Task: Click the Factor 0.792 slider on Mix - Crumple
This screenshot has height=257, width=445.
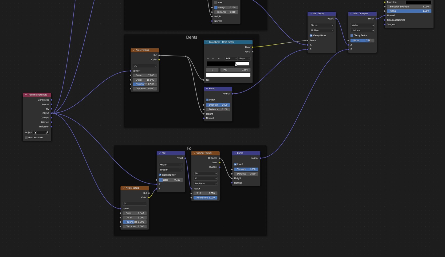Action: (362, 40)
